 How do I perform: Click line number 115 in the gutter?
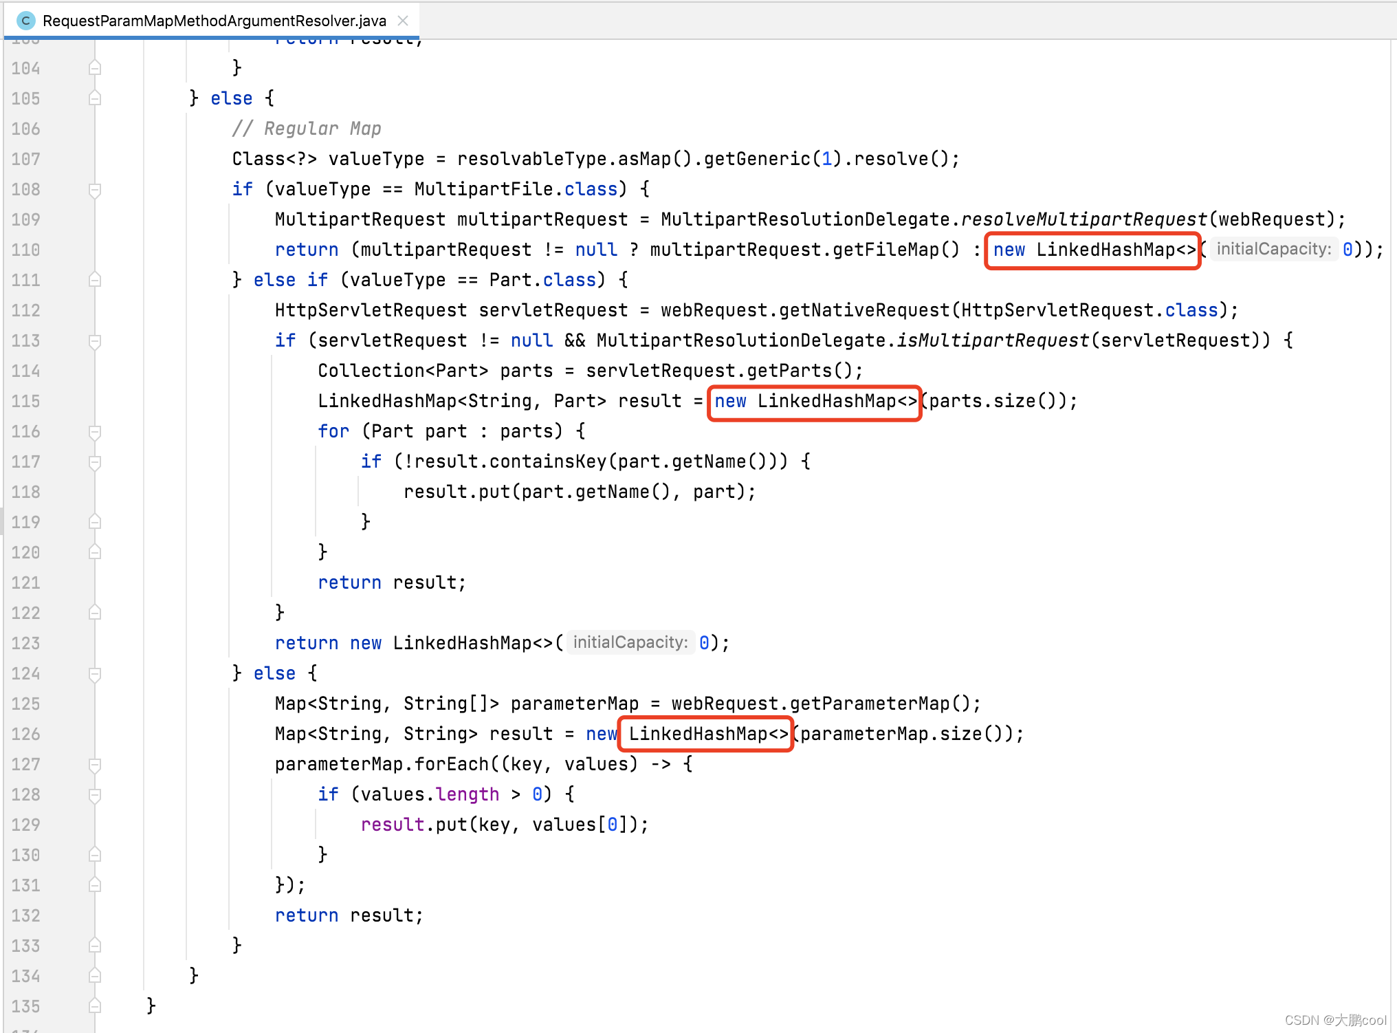(x=25, y=401)
